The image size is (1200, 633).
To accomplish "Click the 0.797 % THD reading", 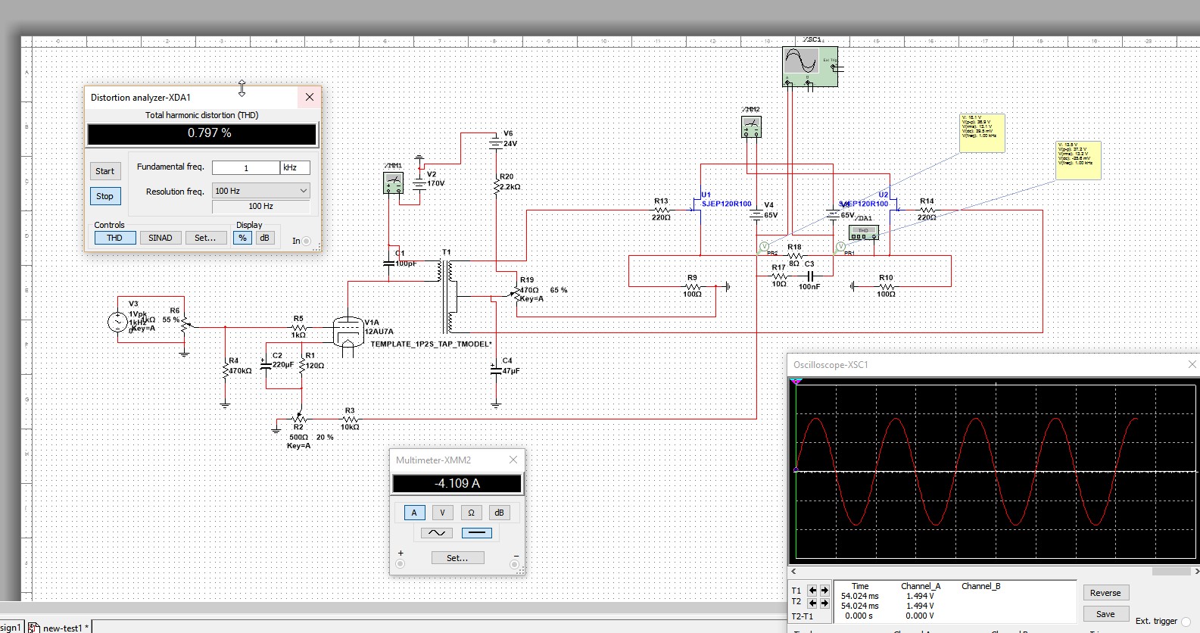I will click(x=201, y=133).
